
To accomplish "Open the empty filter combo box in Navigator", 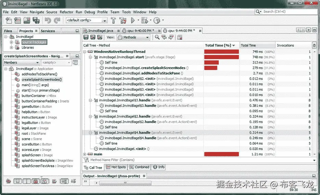I will [56, 62].
